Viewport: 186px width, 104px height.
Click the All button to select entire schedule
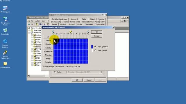[x=48, y=37]
